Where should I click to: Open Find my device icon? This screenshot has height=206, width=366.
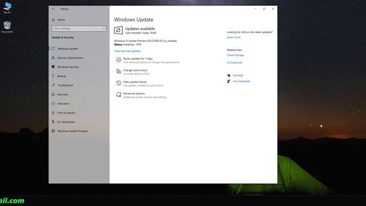point(53,113)
